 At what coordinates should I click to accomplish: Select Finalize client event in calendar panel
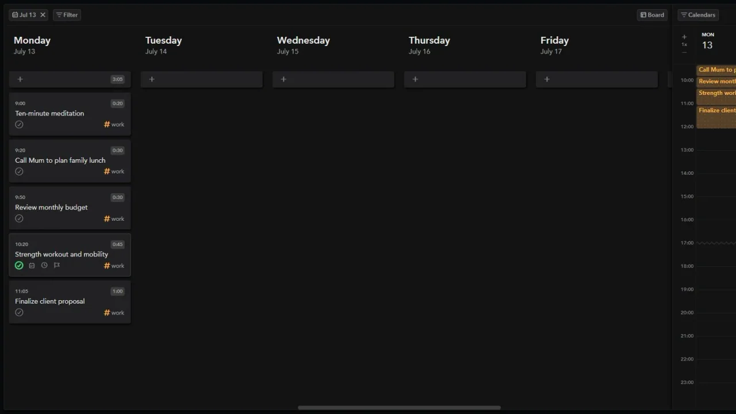click(x=716, y=117)
